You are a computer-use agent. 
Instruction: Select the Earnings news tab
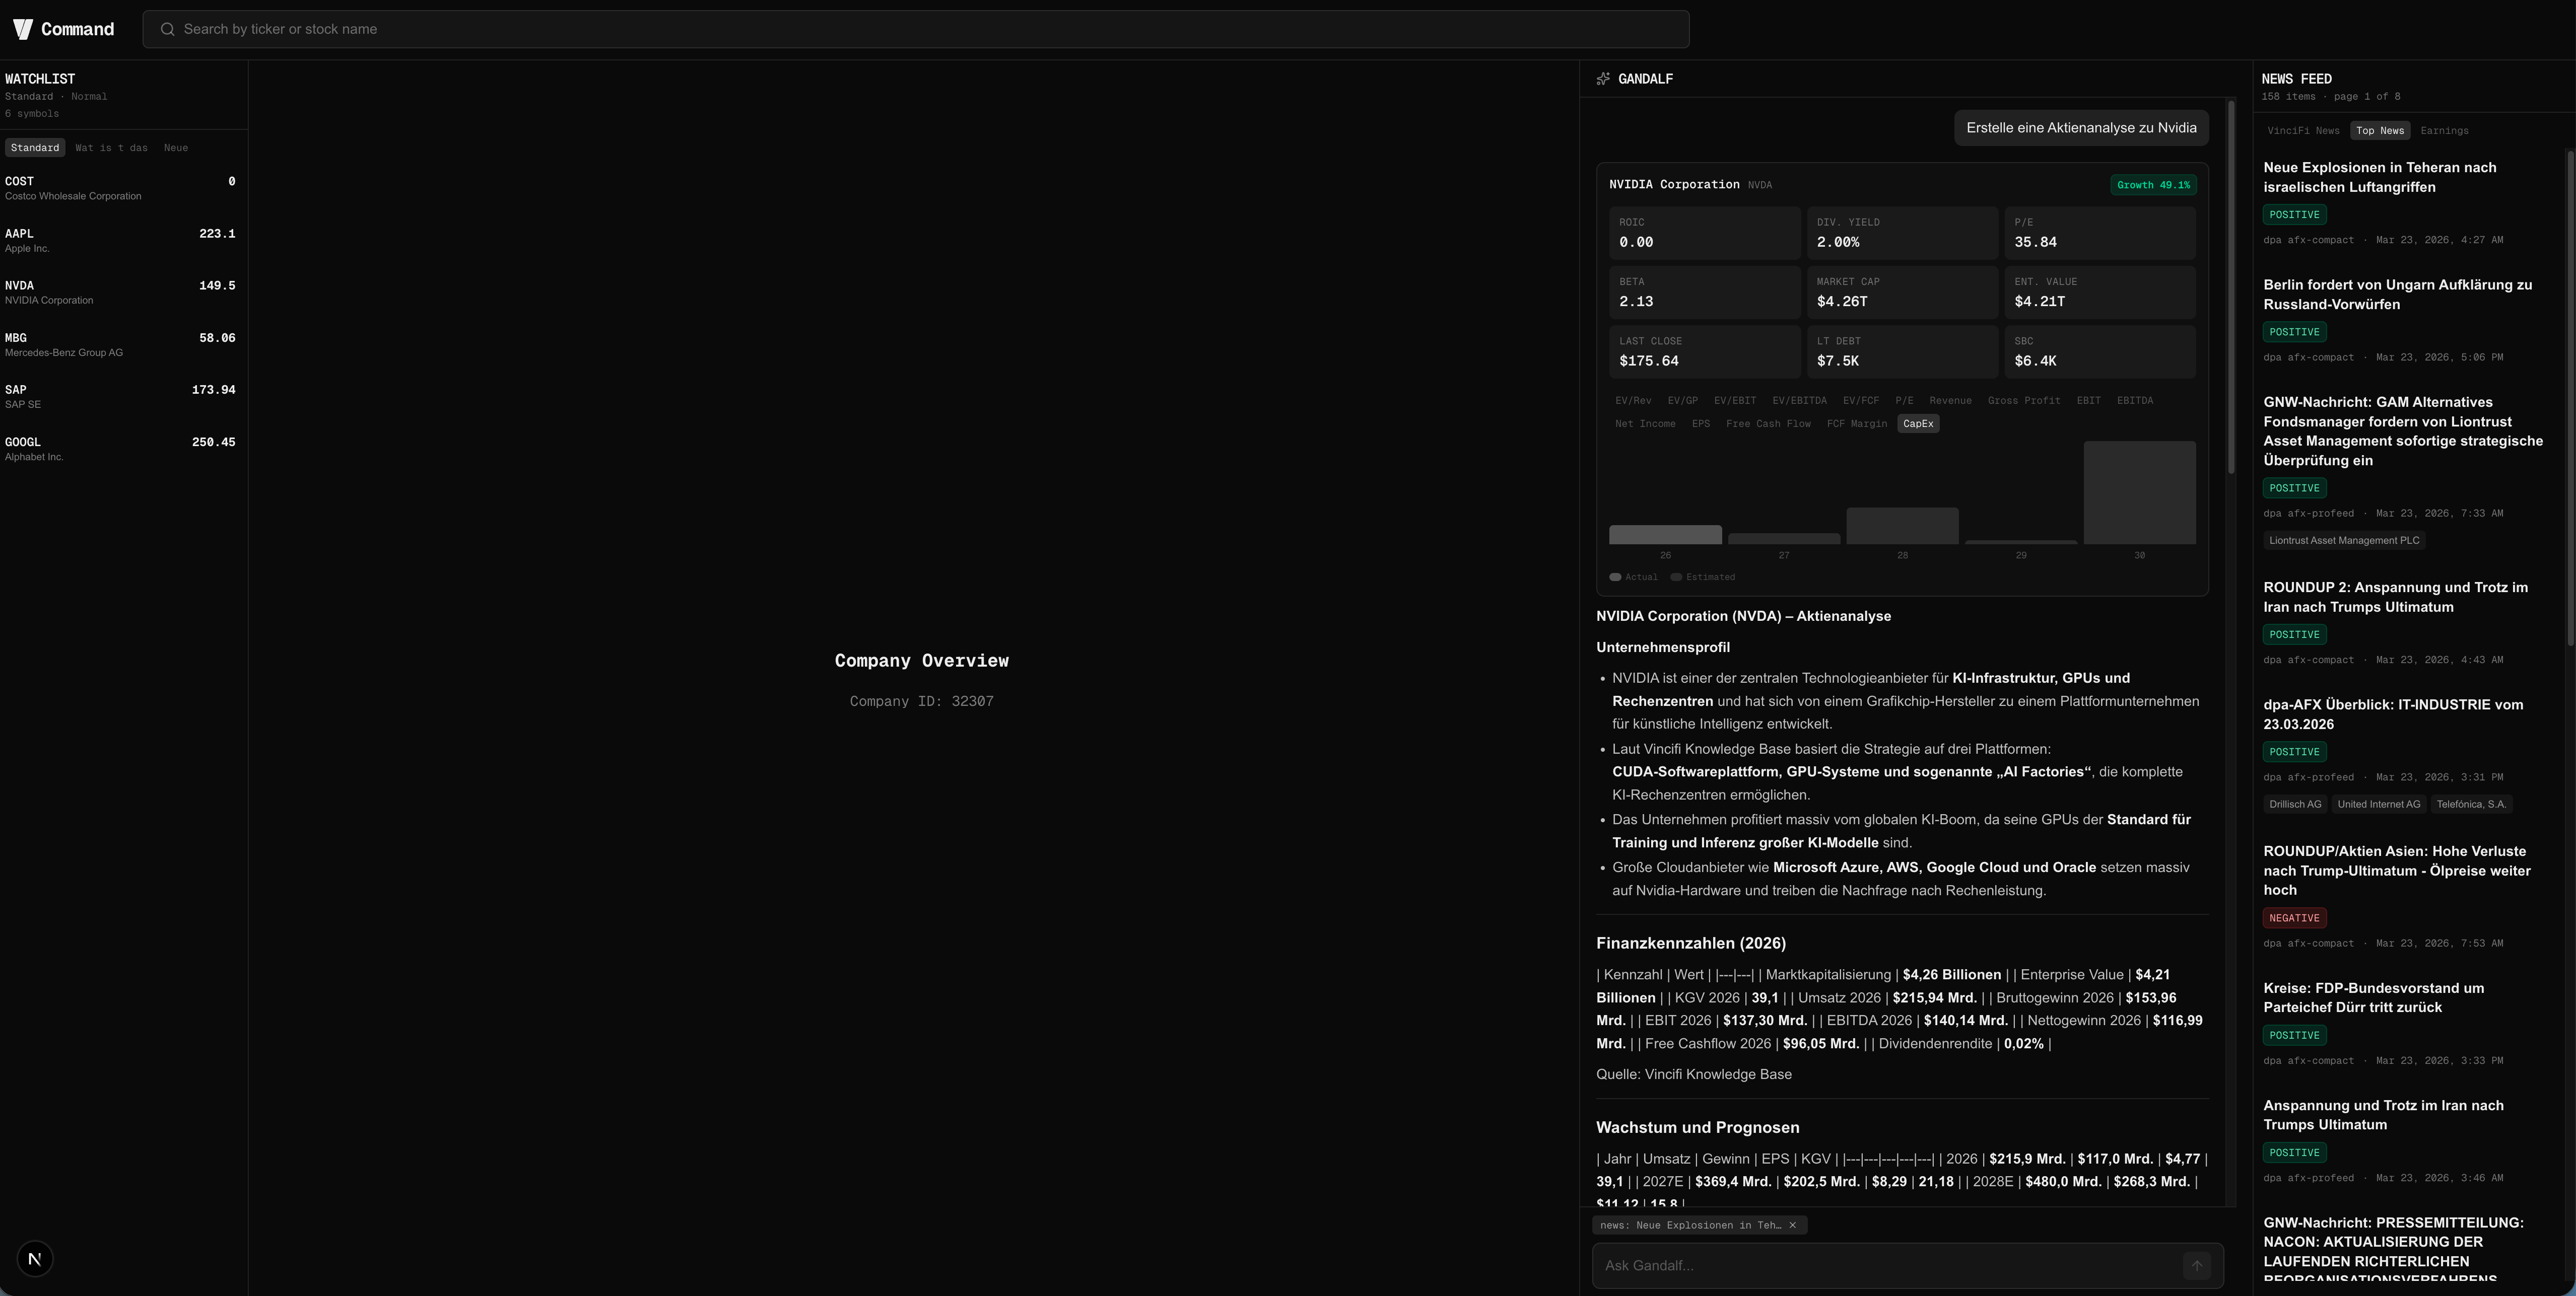(2444, 131)
